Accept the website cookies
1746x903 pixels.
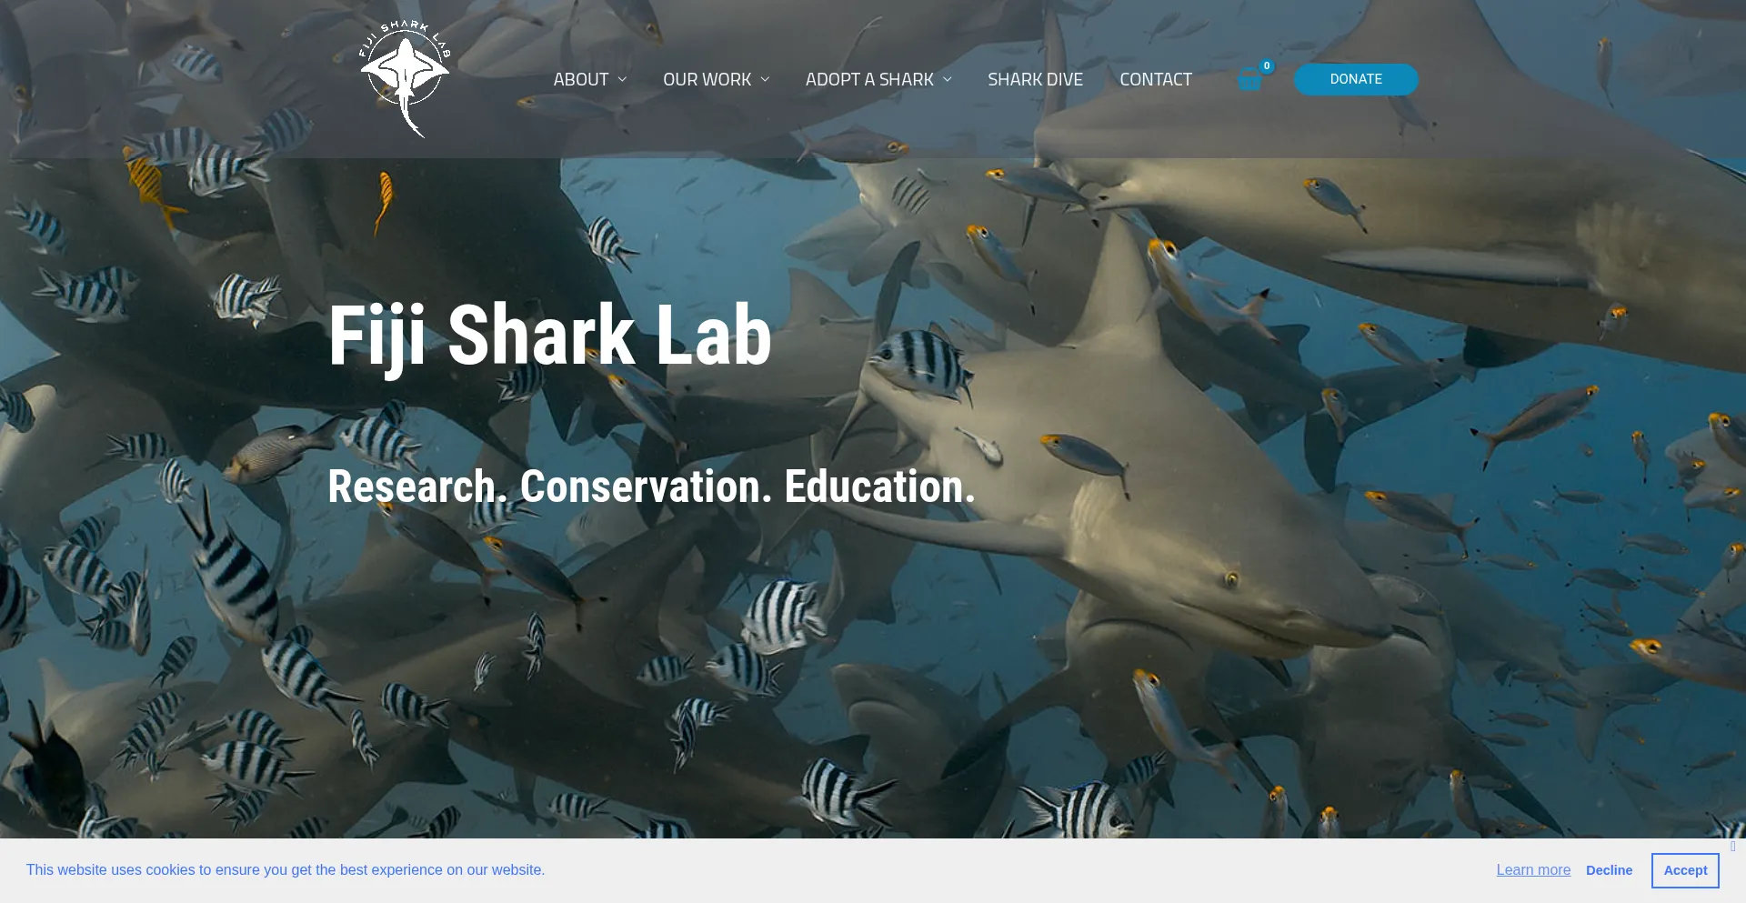pyautogui.click(x=1685, y=870)
